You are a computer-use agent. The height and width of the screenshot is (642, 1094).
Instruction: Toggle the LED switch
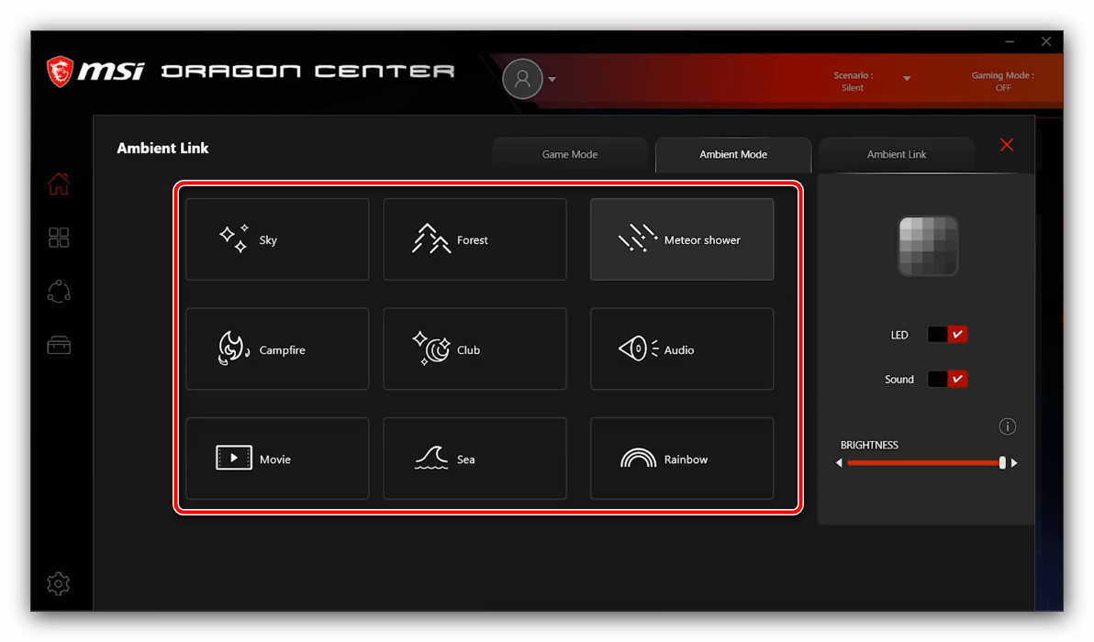click(x=947, y=335)
